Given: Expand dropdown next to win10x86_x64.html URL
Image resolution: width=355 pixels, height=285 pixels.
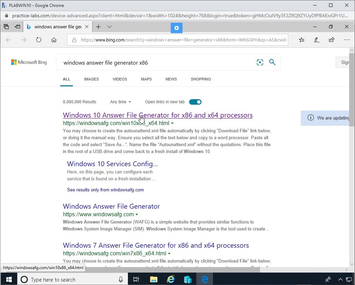Looking at the screenshot, I should click(x=172, y=124).
